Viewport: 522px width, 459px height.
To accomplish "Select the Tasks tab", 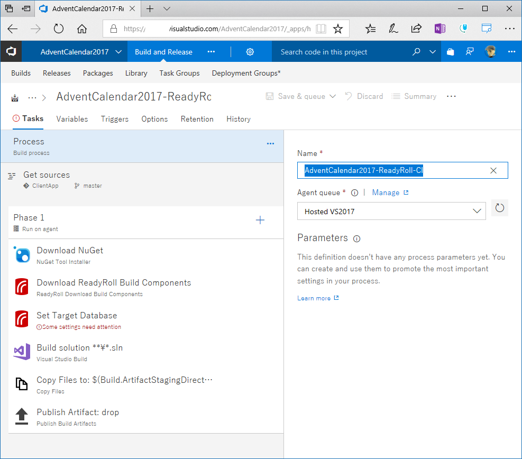I will click(x=28, y=119).
